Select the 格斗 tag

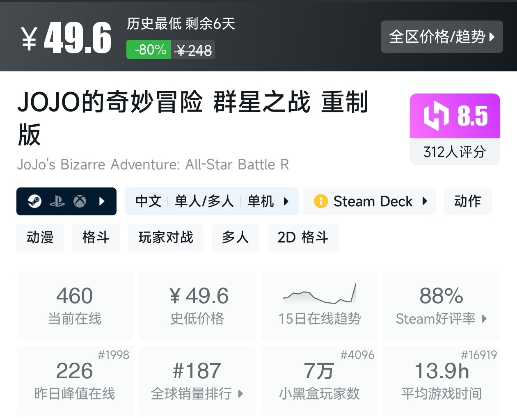pyautogui.click(x=96, y=238)
